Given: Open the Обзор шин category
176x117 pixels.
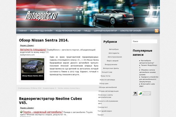Looking at the screenshot, I should tap(104, 84).
